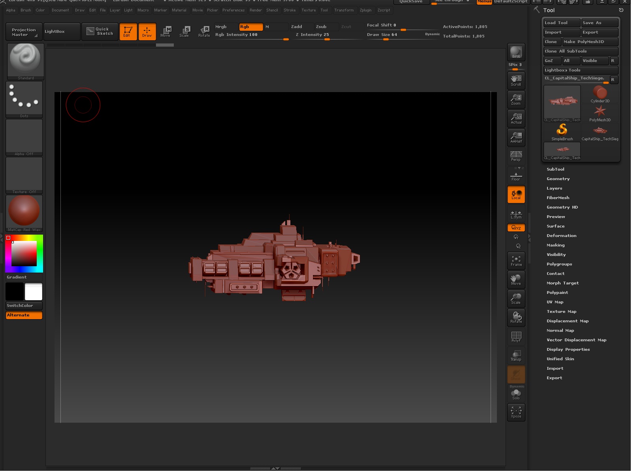Select the Scale transform mode in top shelf
The height and width of the screenshot is (474, 632).
[x=184, y=32]
